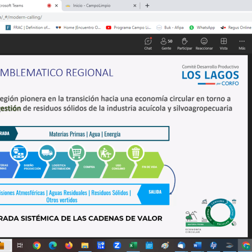
Task: Expand the Más options menu
Action: (242, 44)
